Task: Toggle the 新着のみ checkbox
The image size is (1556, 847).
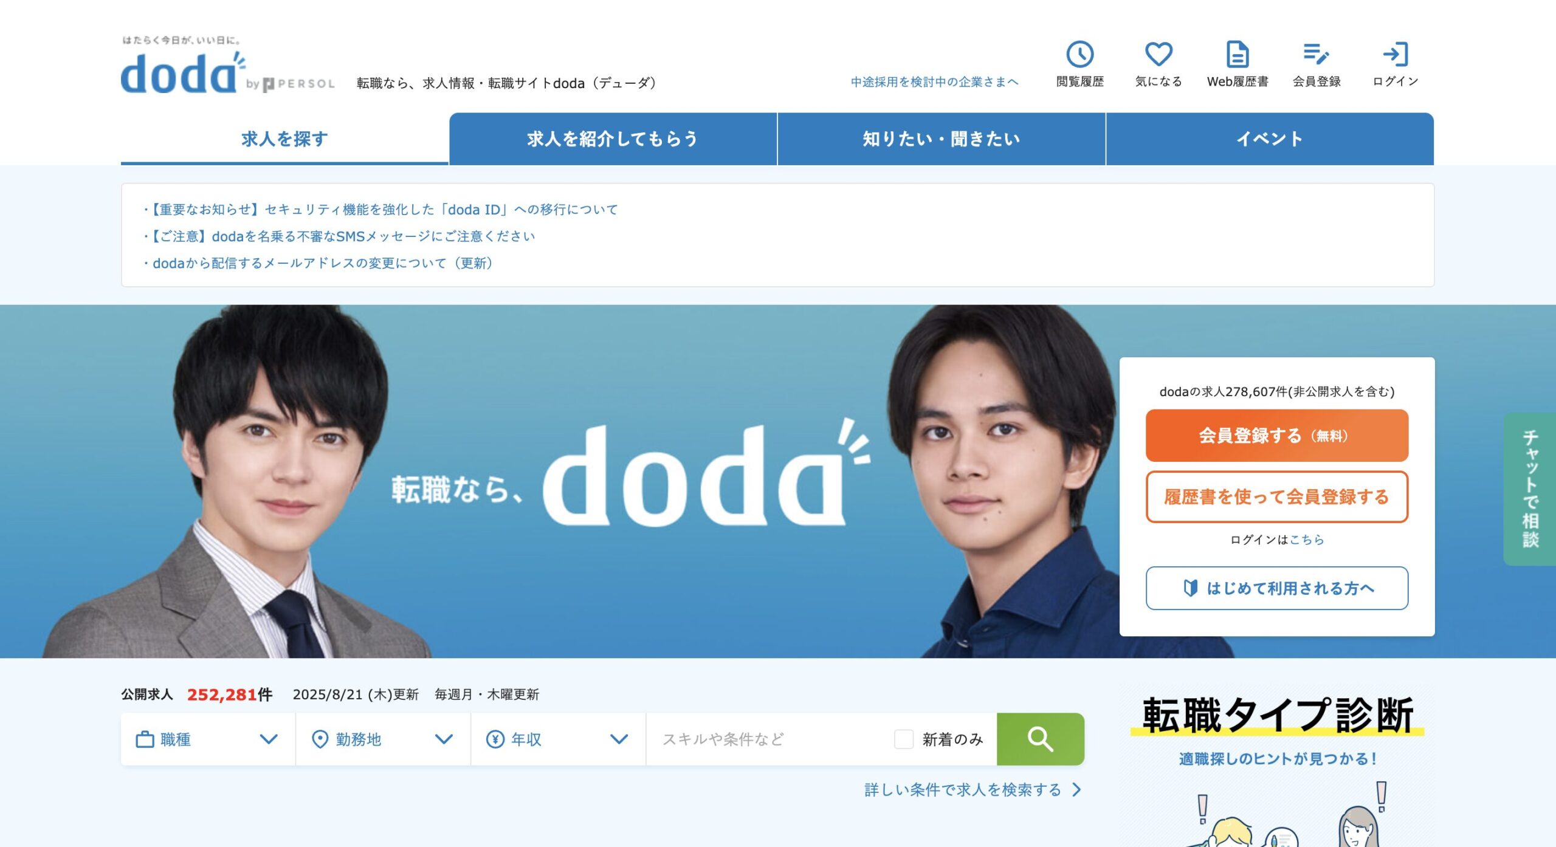Action: tap(903, 739)
